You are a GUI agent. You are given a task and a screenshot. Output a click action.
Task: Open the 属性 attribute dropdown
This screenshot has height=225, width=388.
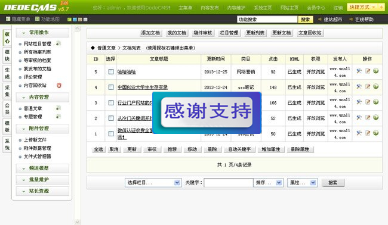[x=303, y=183]
